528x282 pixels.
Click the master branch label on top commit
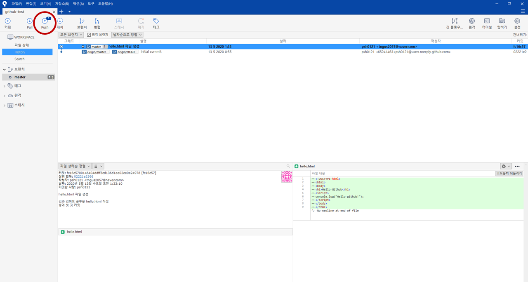pos(97,47)
